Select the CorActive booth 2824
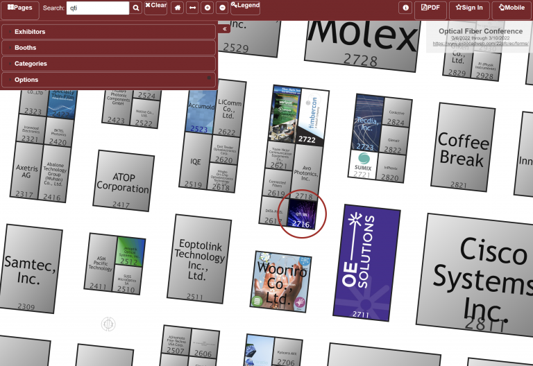 396,112
